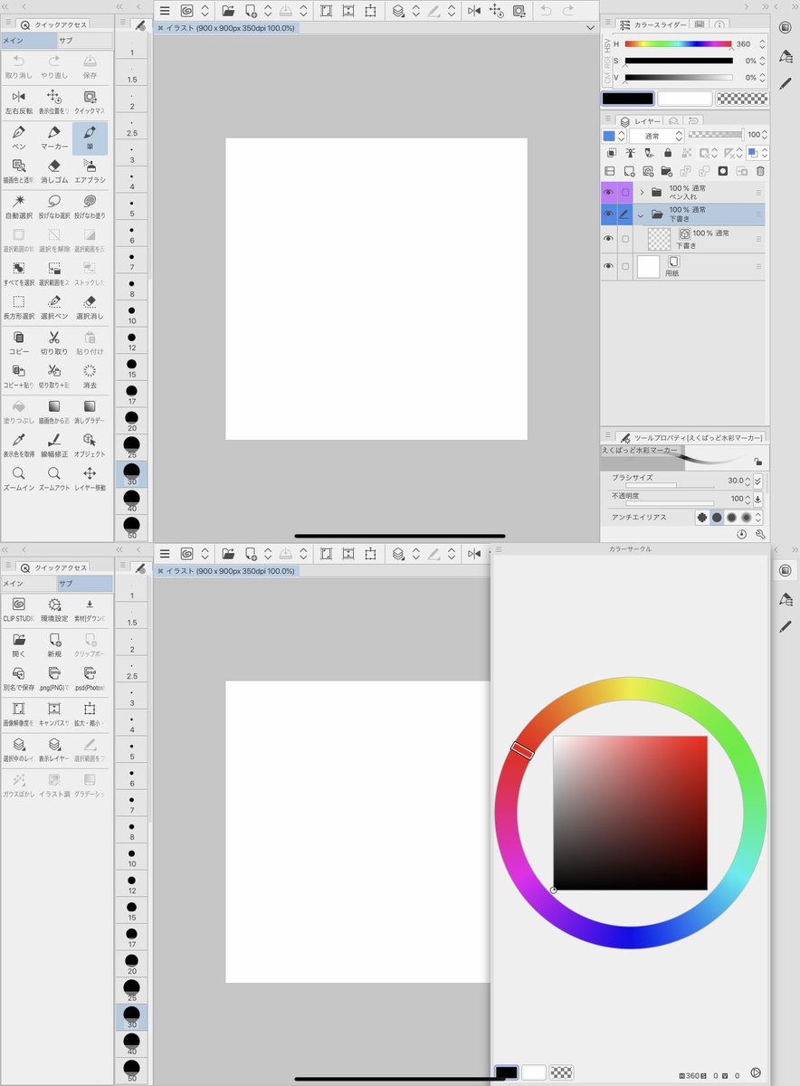The image size is (800, 1086).
Task: Select the 筆 brush tool
Action: 90,138
